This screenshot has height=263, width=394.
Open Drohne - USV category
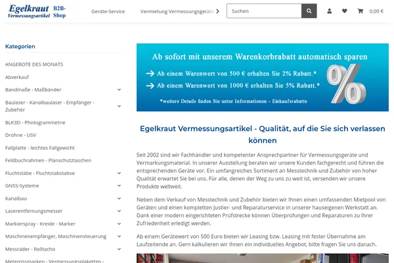[x=20, y=135]
